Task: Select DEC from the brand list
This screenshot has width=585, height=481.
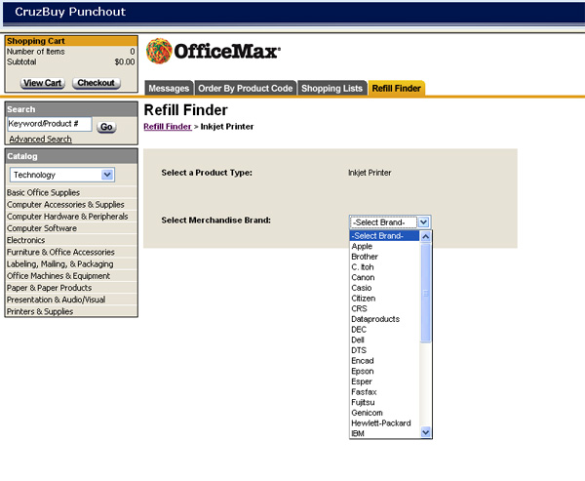Action: [x=384, y=330]
